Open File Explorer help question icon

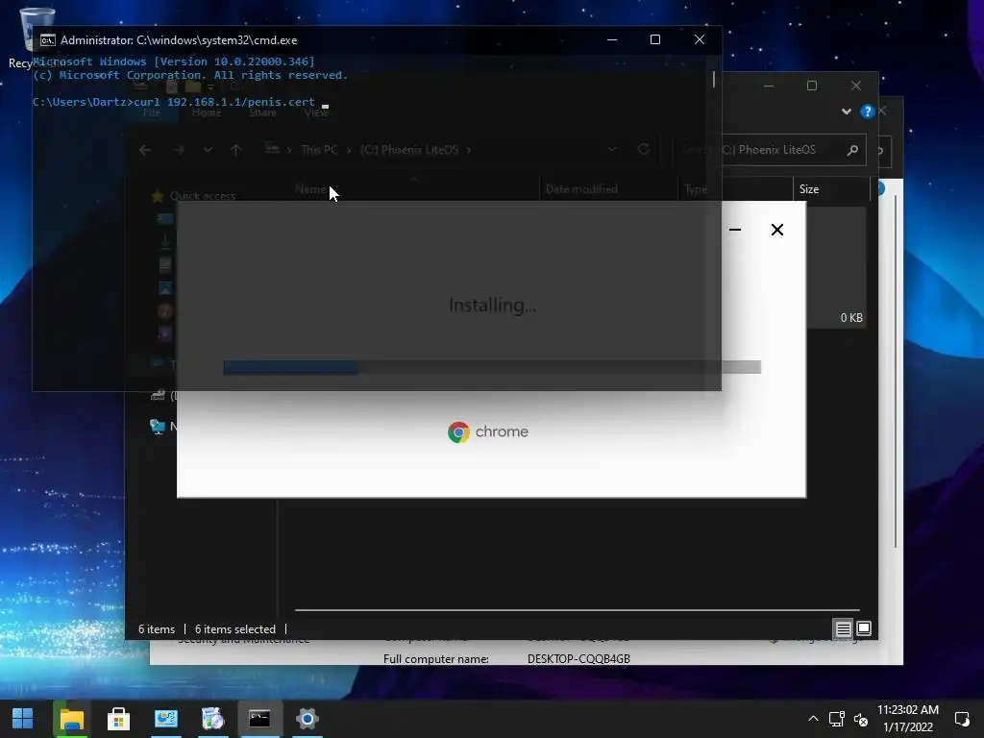coord(868,111)
